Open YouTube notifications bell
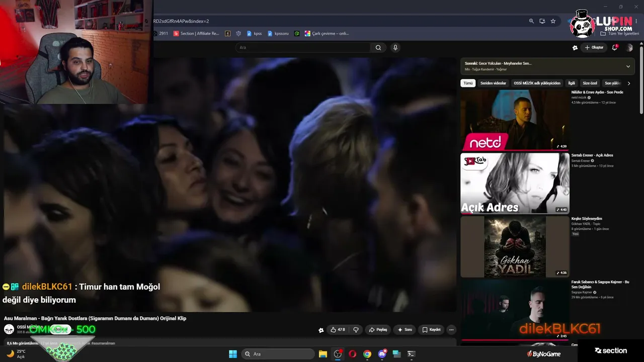This screenshot has height=362, width=644. pyautogui.click(x=614, y=47)
